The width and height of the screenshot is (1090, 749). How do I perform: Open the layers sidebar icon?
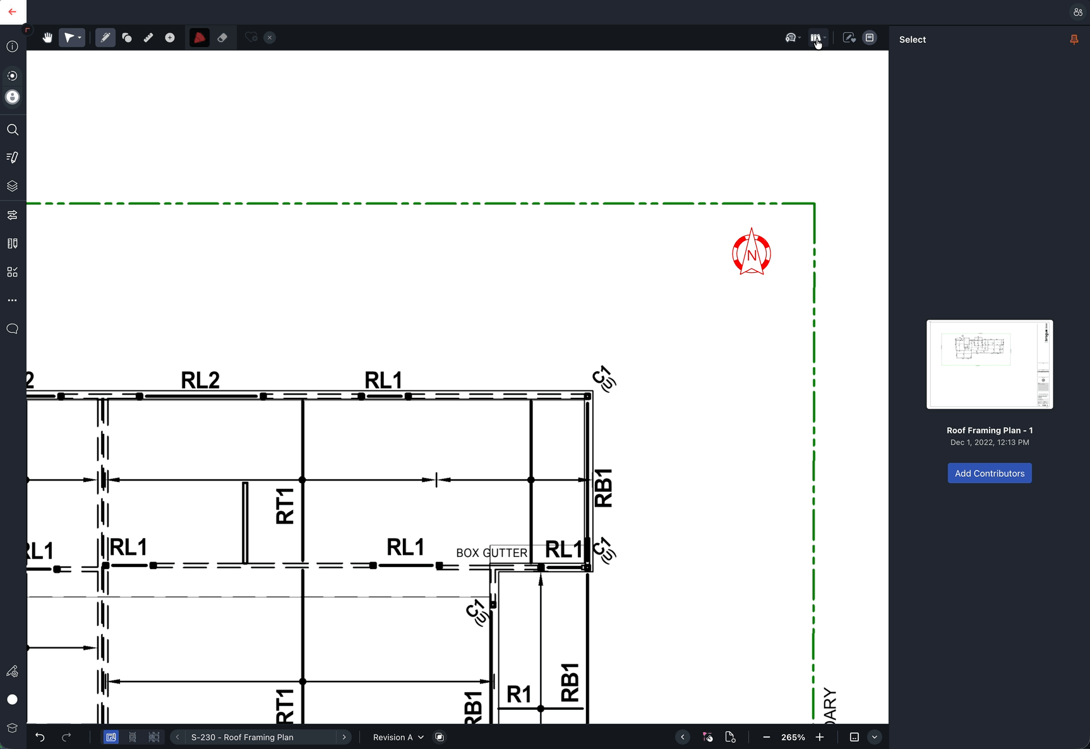pos(13,186)
